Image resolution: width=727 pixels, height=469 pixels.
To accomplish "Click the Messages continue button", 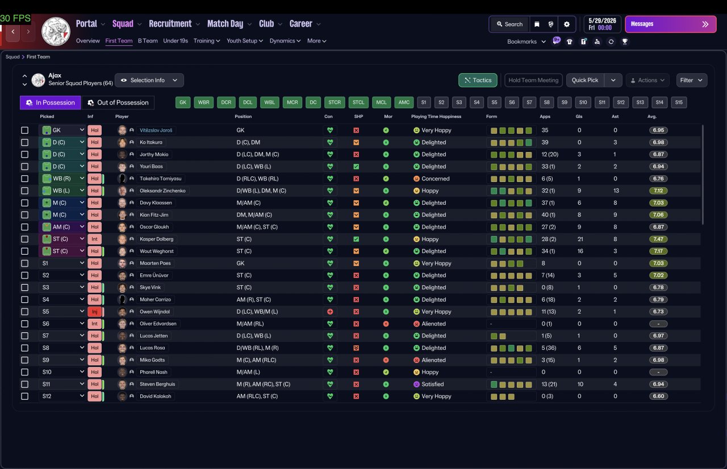I will pos(670,24).
